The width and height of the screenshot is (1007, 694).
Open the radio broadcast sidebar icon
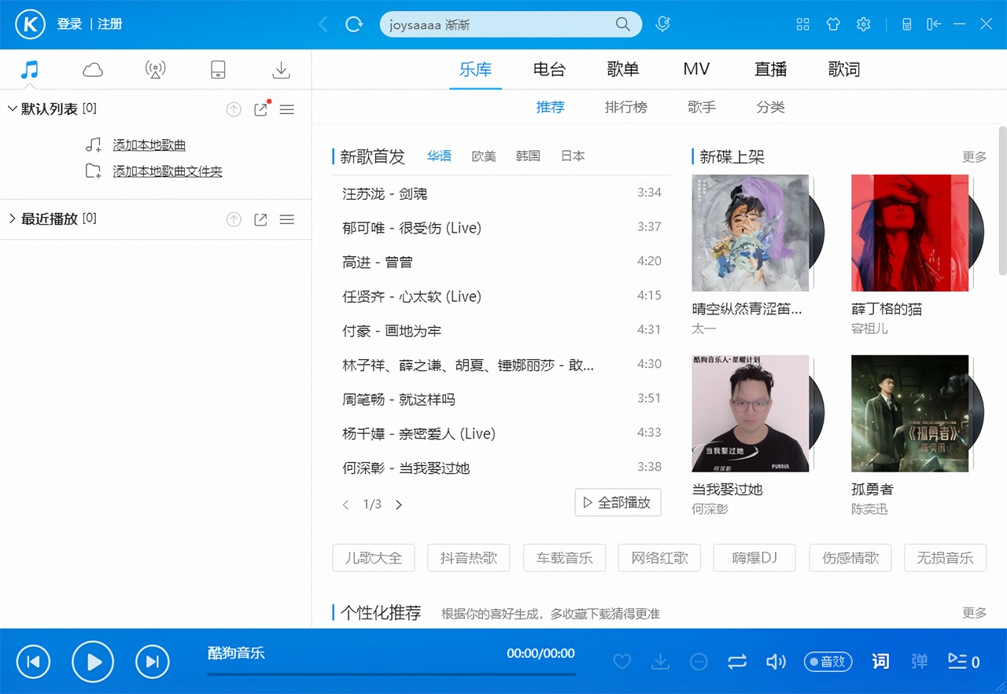[x=156, y=70]
